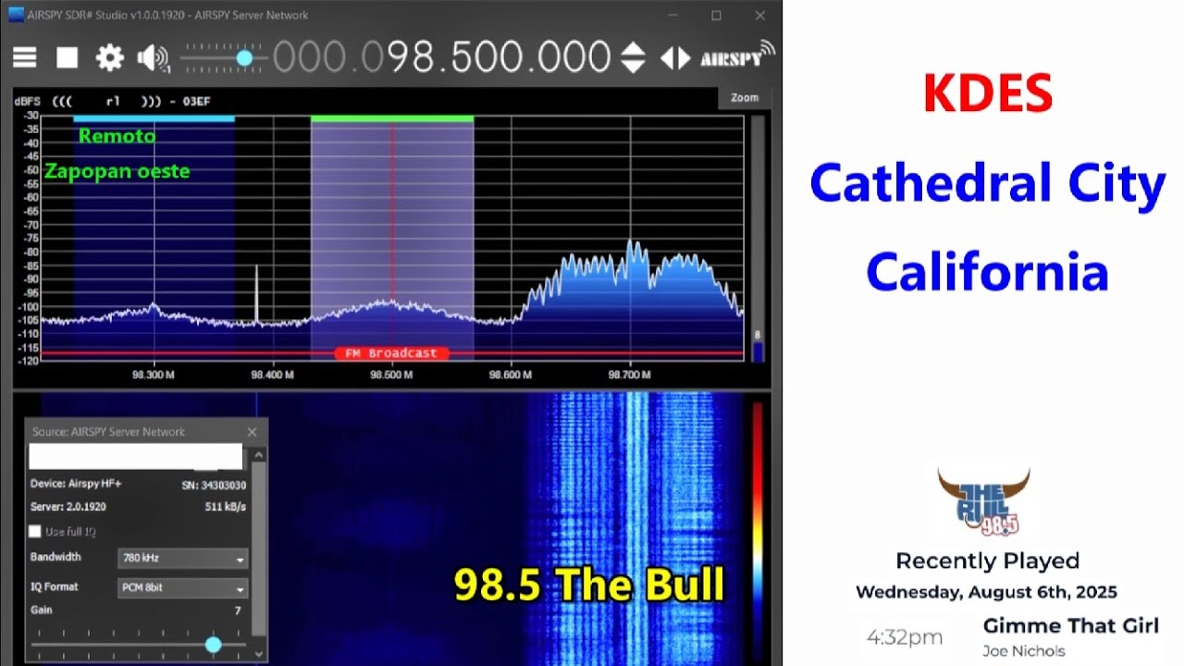The width and height of the screenshot is (1184, 666).
Task: Click the server address input field
Action: tap(136, 457)
